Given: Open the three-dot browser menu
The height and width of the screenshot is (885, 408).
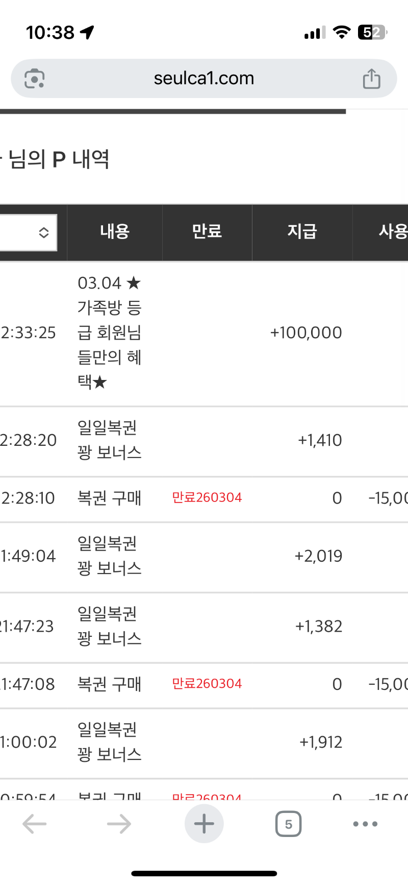Looking at the screenshot, I should click(x=365, y=824).
